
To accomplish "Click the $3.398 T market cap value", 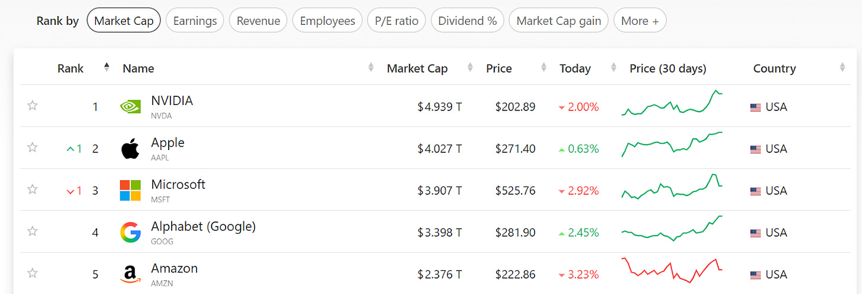I will point(439,233).
